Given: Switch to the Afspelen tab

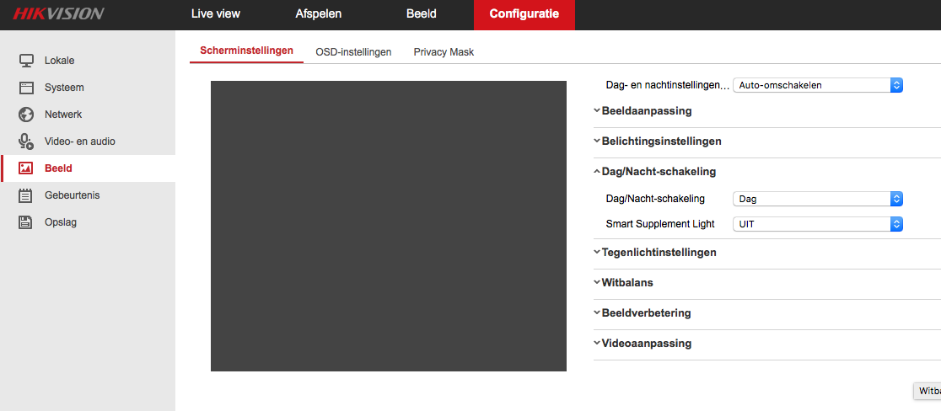Looking at the screenshot, I should (318, 13).
